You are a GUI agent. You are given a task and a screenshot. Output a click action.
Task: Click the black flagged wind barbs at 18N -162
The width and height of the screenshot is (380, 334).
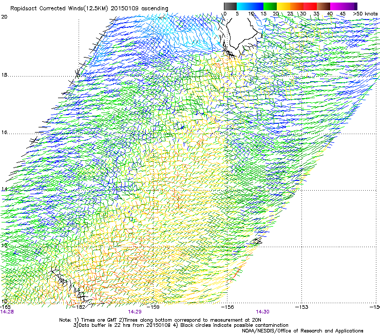point(78,73)
